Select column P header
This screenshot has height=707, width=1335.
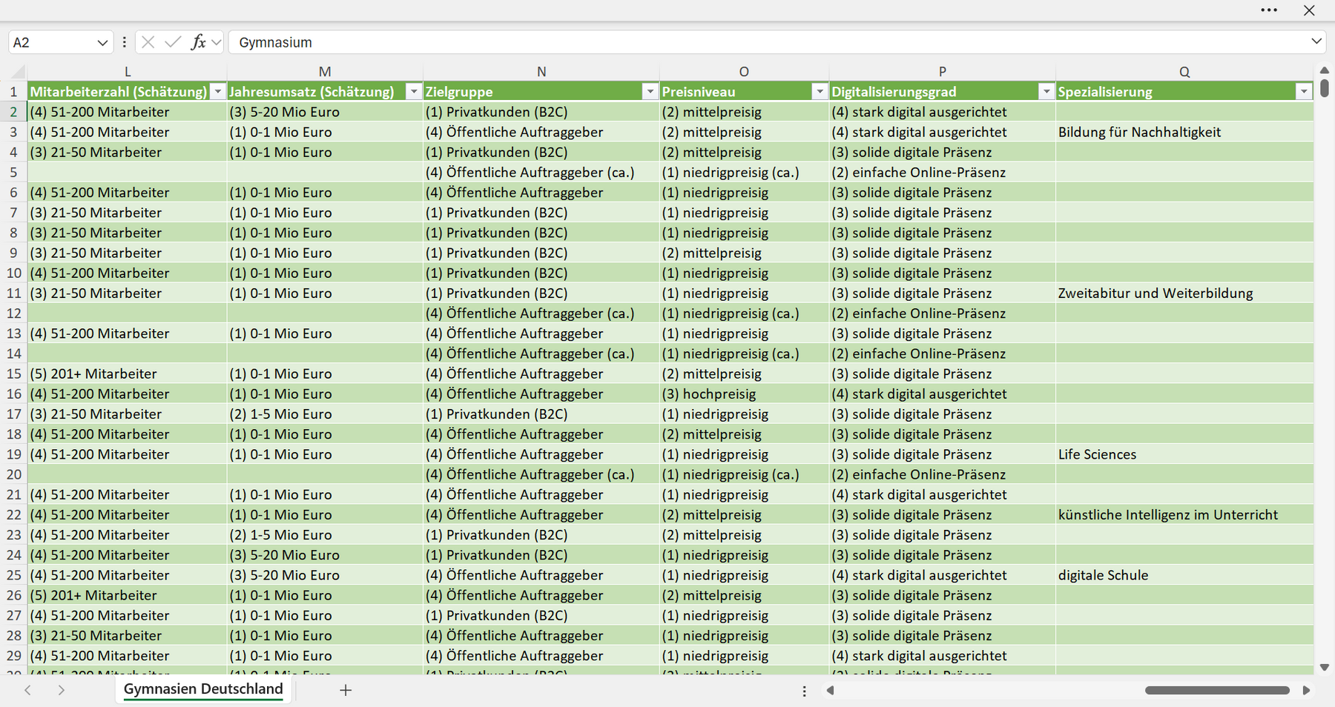[942, 72]
